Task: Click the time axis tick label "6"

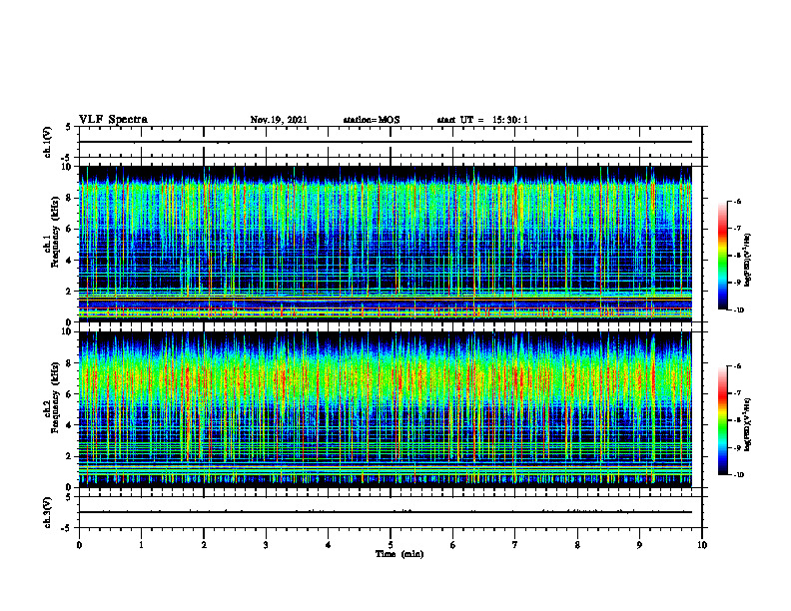Action: 453,545
